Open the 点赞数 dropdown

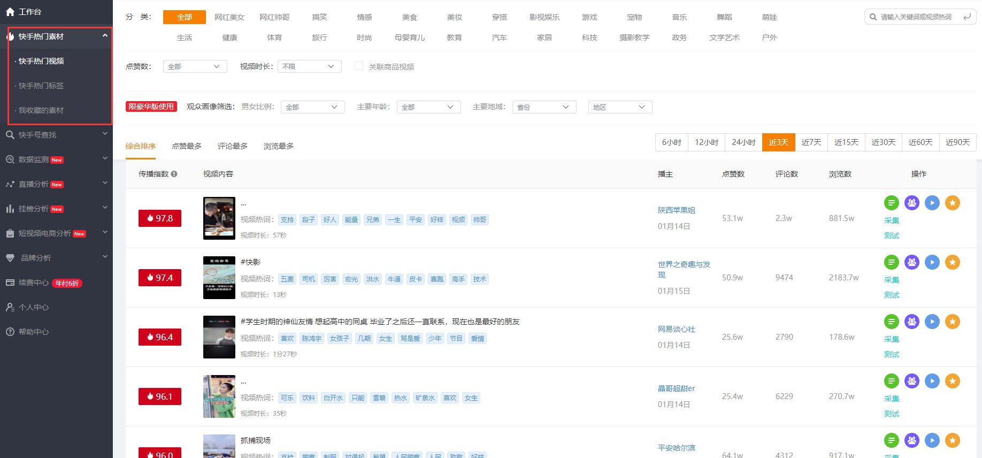[195, 66]
